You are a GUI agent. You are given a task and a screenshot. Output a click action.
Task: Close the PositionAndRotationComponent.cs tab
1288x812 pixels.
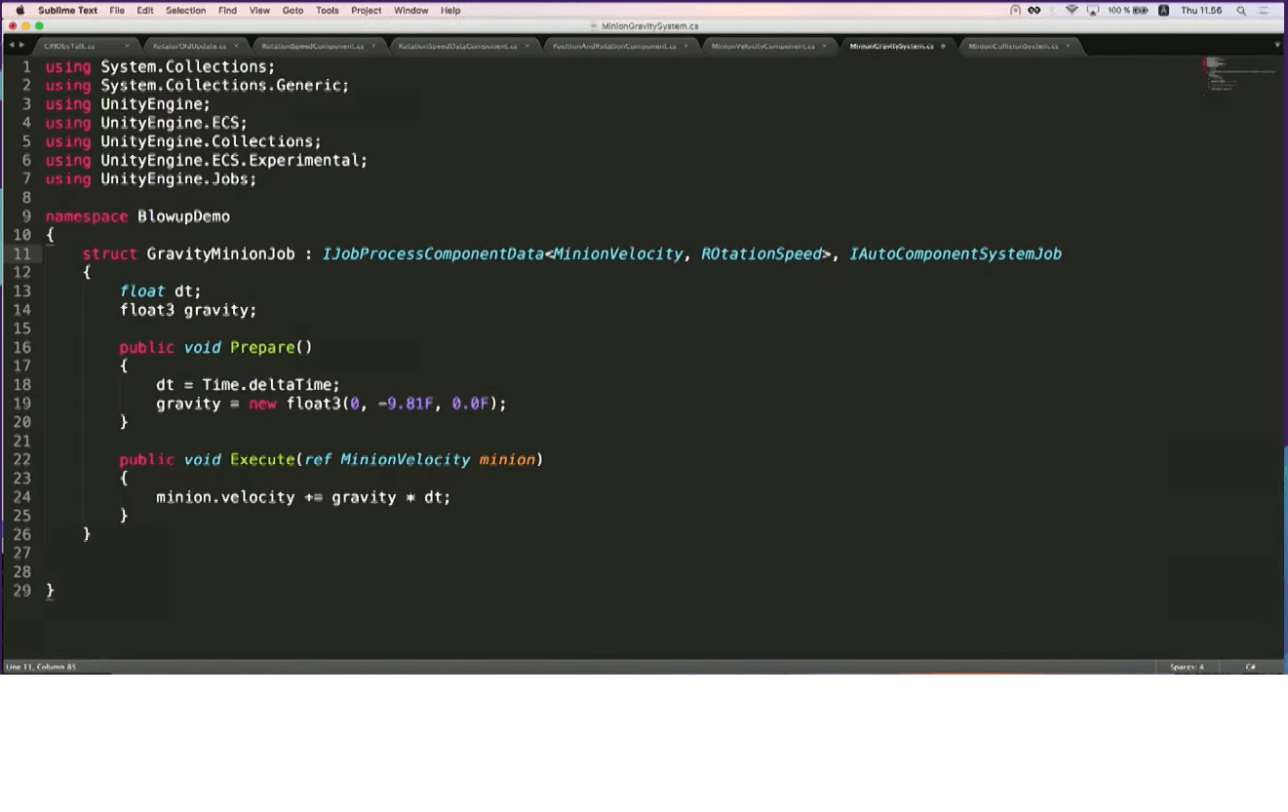(x=685, y=46)
